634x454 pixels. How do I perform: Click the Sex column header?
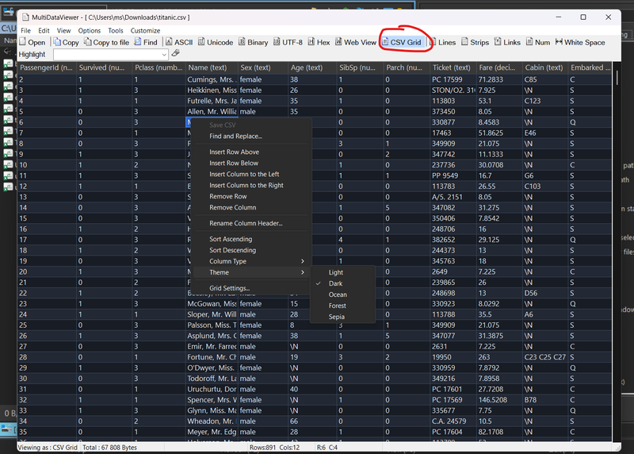(x=263, y=67)
